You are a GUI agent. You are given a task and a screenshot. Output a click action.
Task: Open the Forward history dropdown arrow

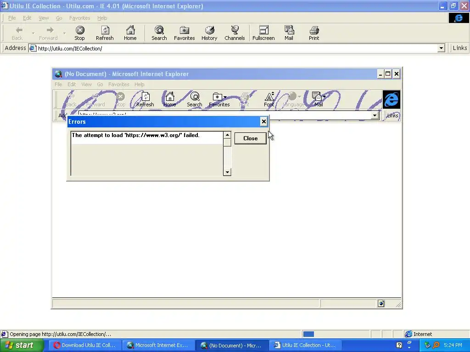[x=64, y=33]
